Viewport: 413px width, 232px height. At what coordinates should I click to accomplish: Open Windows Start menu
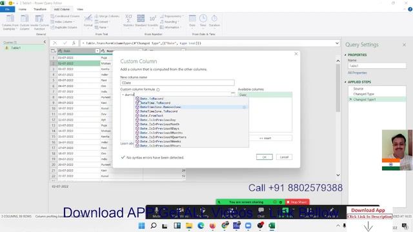(x=141, y=226)
